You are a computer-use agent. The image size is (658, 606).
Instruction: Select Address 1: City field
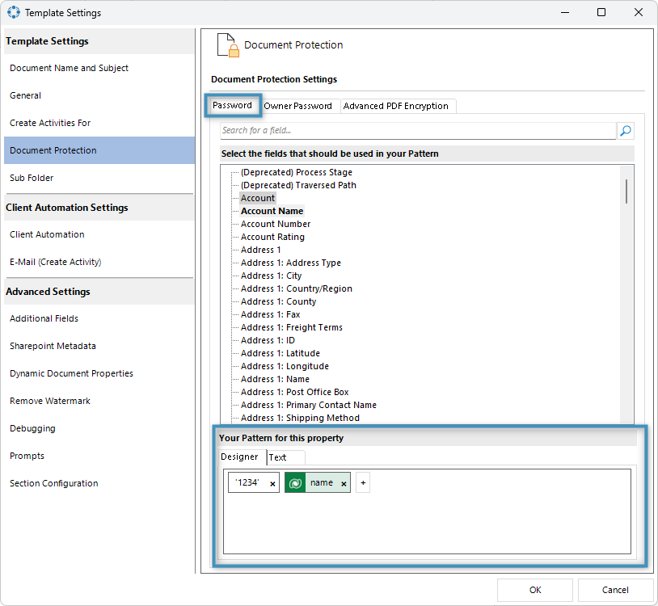click(271, 276)
